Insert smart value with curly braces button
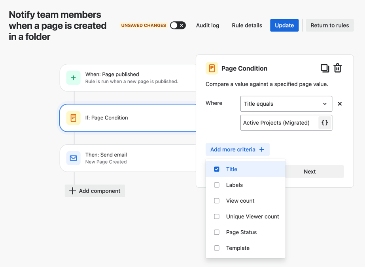The height and width of the screenshot is (267, 365). click(x=325, y=123)
